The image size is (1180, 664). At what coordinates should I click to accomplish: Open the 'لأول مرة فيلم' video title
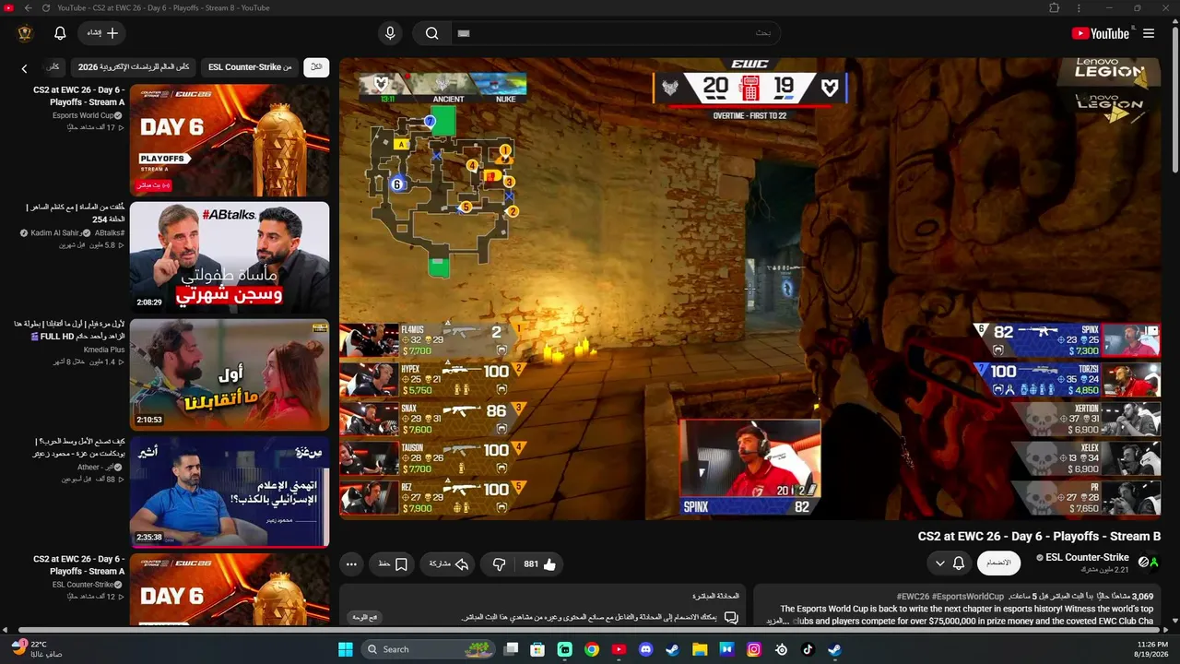[69, 330]
